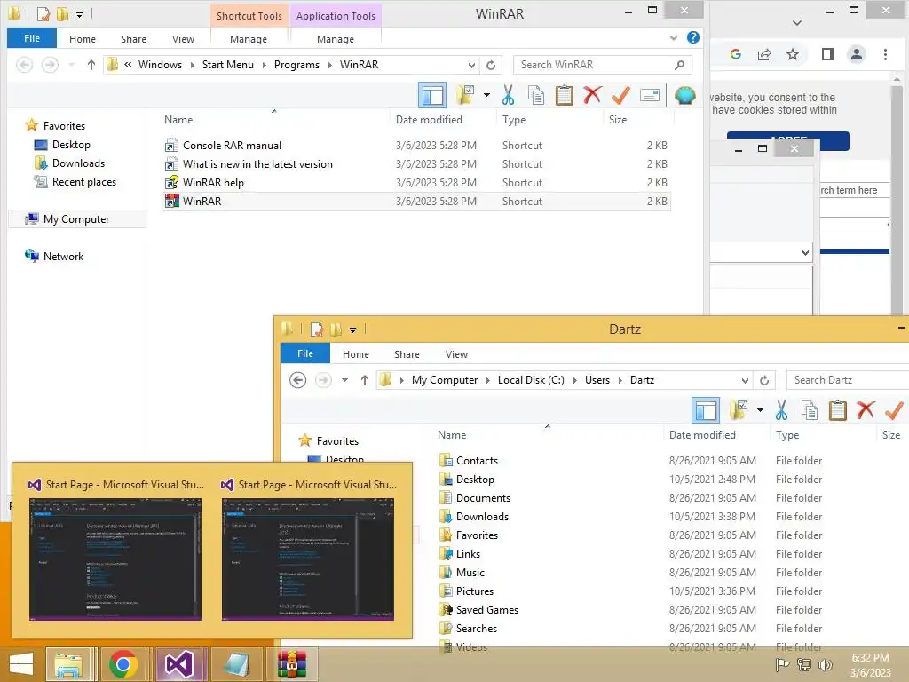Switch to Share tab in WinRAR window
The image size is (909, 682).
133,39
